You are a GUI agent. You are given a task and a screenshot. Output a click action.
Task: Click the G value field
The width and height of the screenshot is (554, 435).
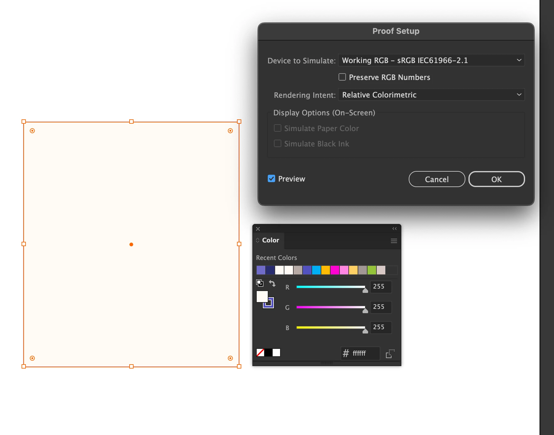tap(381, 307)
